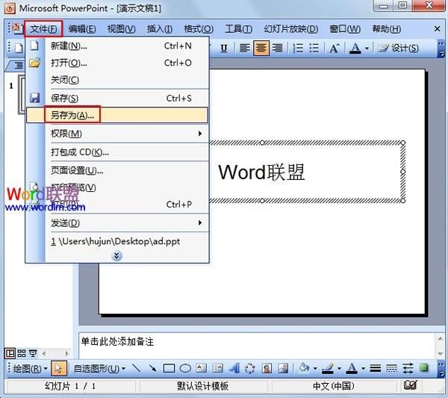Image resolution: width=448 pixels, height=398 pixels.
Task: Click the increase font size icon
Action: (335, 48)
